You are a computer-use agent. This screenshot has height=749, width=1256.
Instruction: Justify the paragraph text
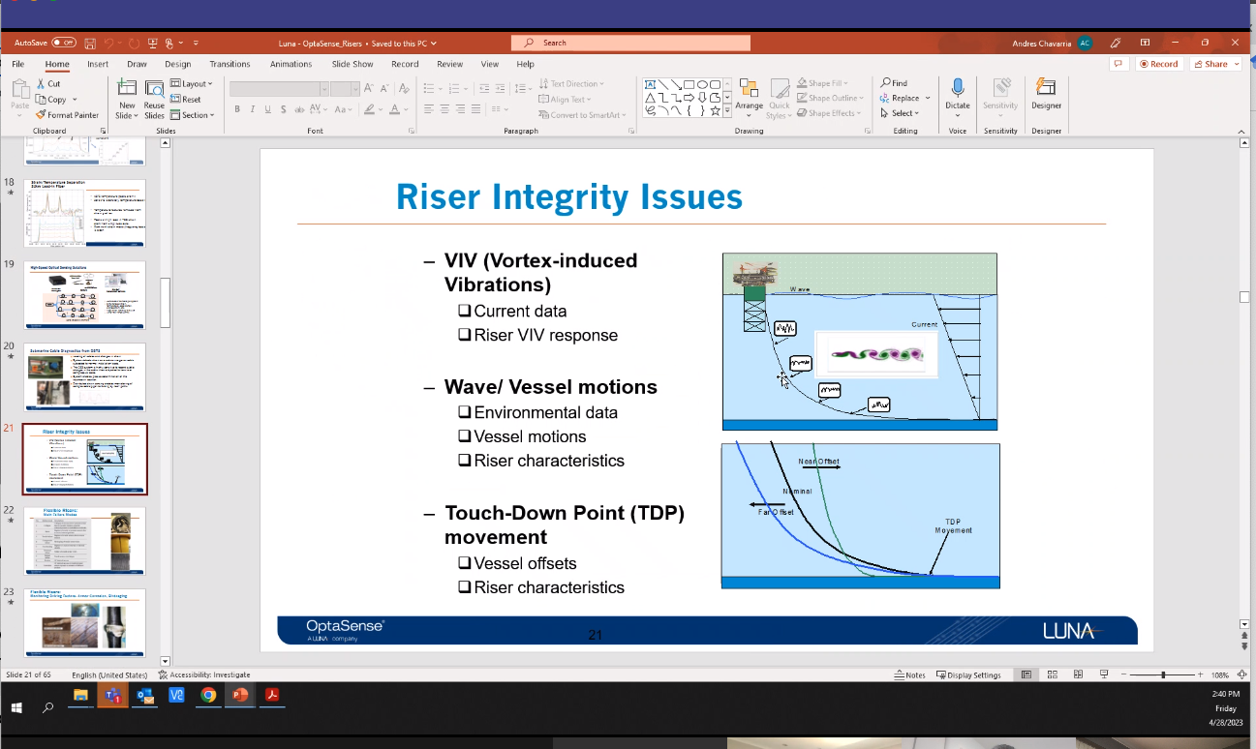coord(476,109)
